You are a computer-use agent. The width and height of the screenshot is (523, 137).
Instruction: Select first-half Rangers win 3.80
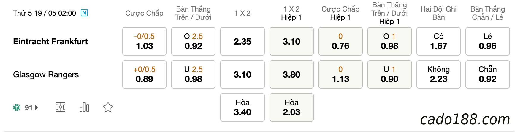tap(291, 74)
